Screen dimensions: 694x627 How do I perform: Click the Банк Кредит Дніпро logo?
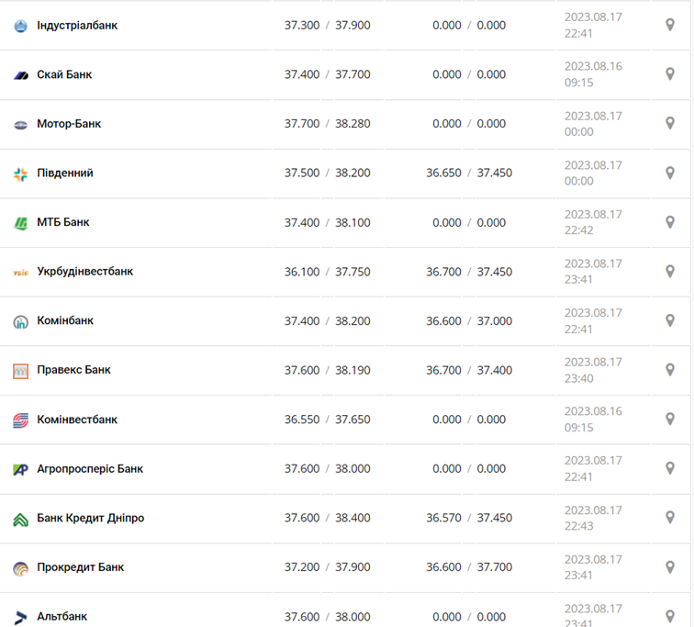click(20, 519)
